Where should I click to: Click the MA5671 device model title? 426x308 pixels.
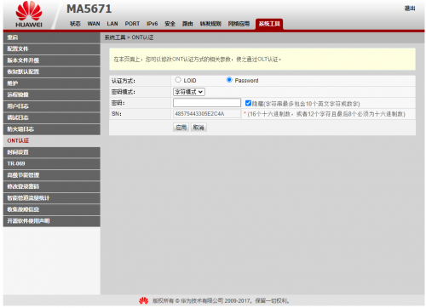89,9
